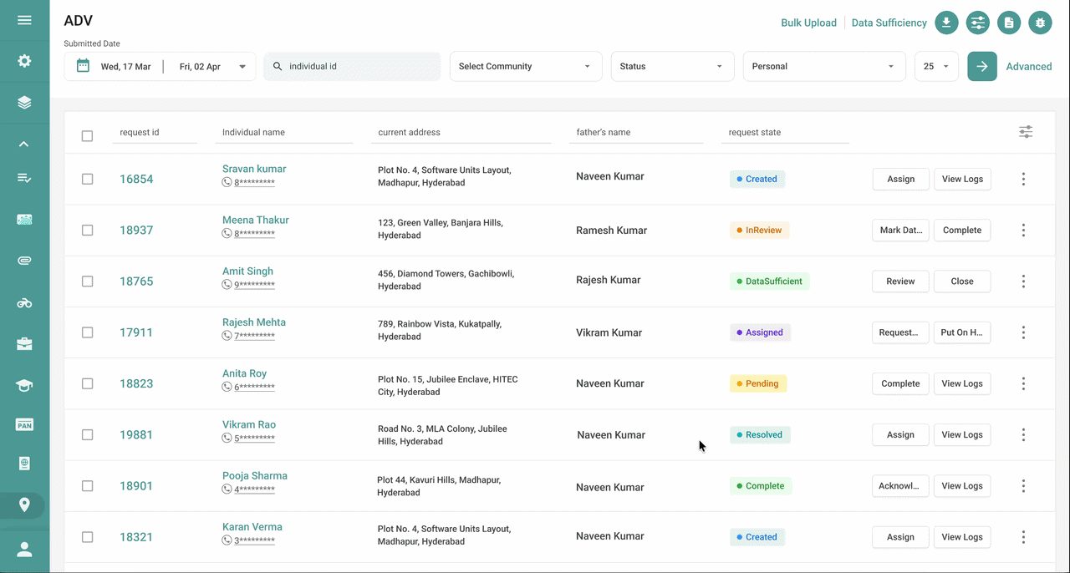
Task: Open more options for request 19881
Action: click(1023, 434)
